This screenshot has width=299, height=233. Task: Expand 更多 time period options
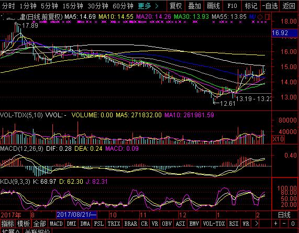(148, 6)
